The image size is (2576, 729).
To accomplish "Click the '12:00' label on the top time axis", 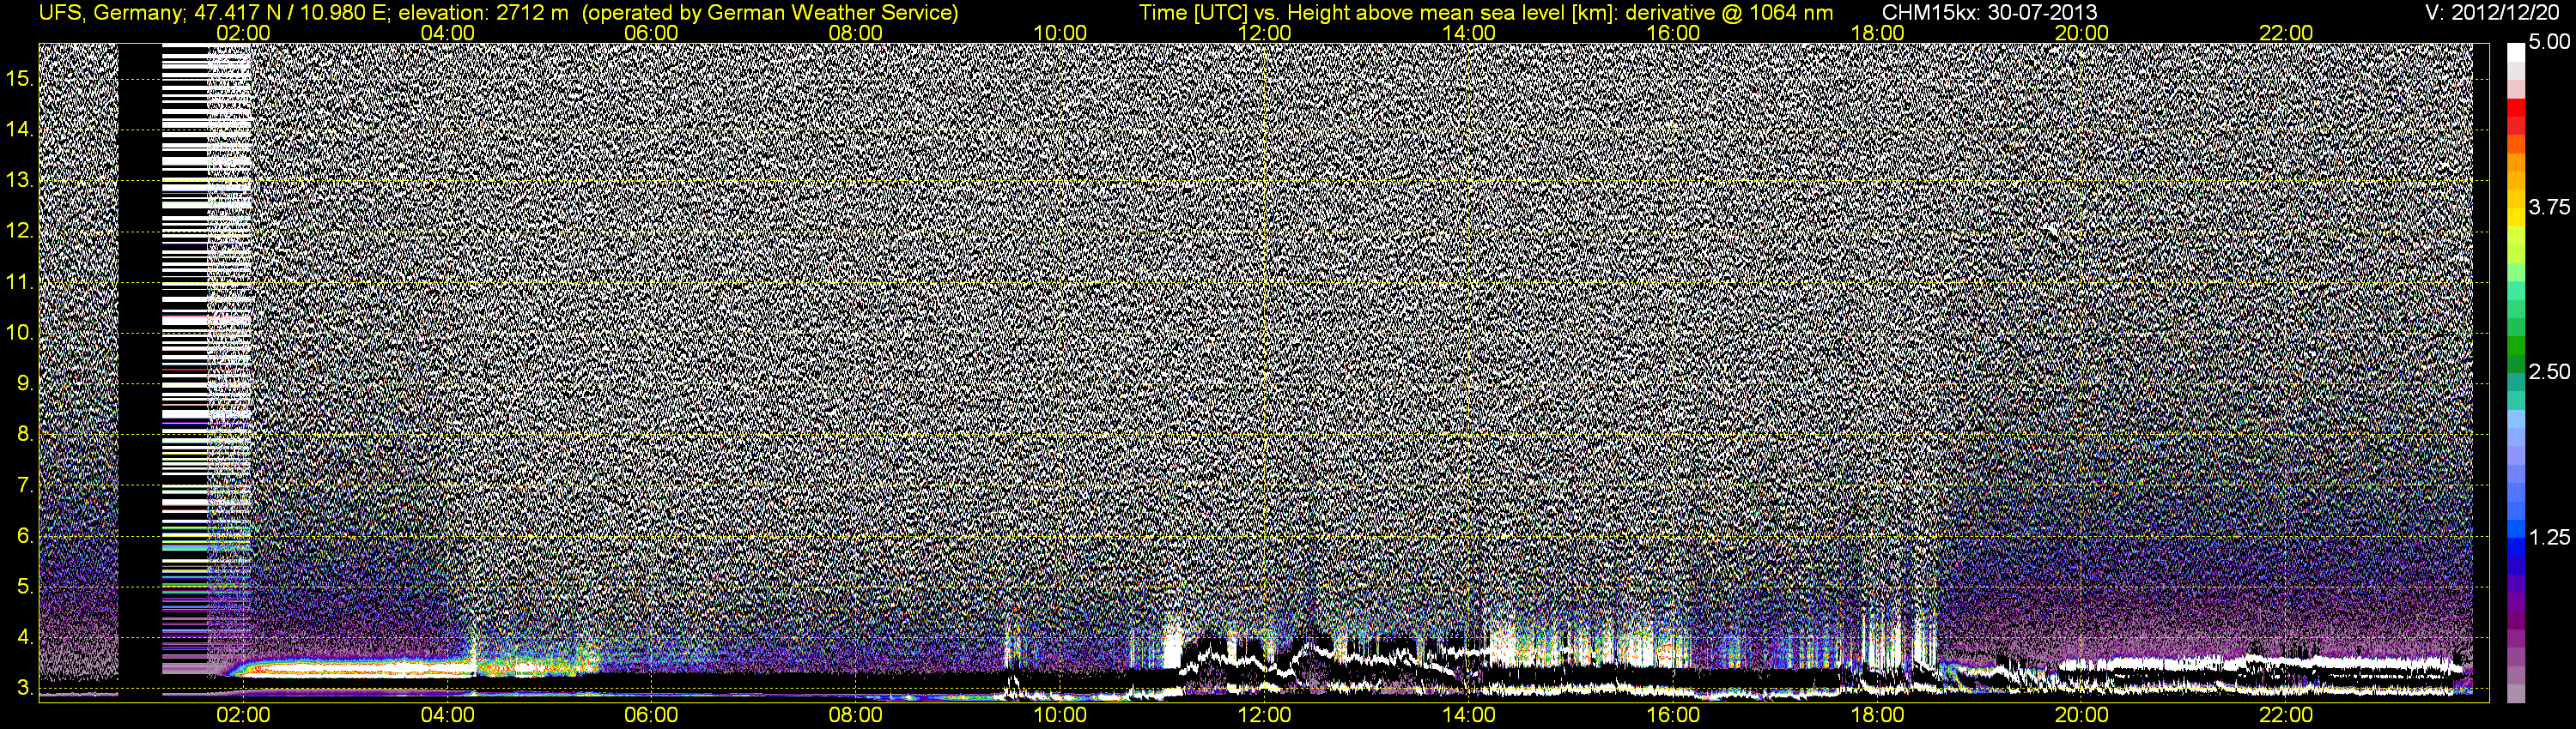I will click(x=1264, y=33).
